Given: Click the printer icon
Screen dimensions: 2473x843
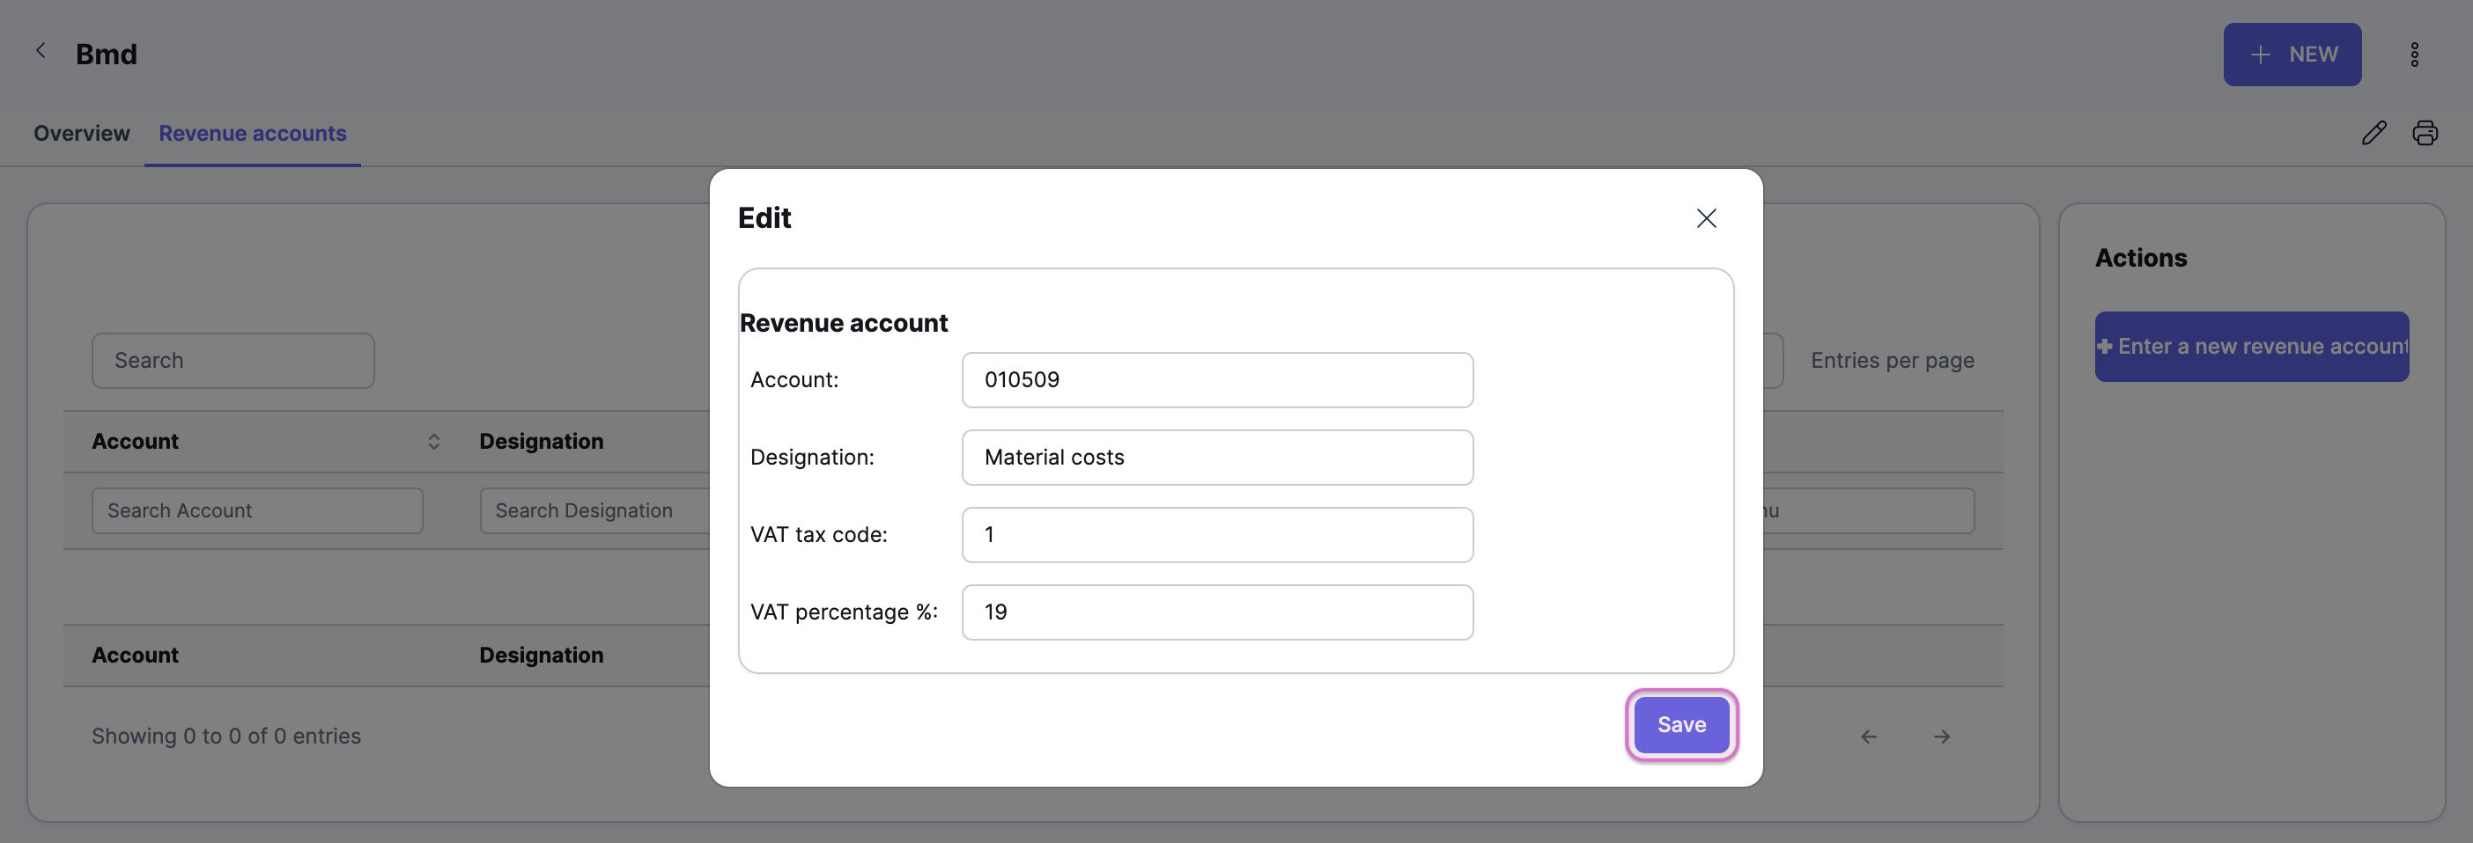Looking at the screenshot, I should [x=2425, y=132].
